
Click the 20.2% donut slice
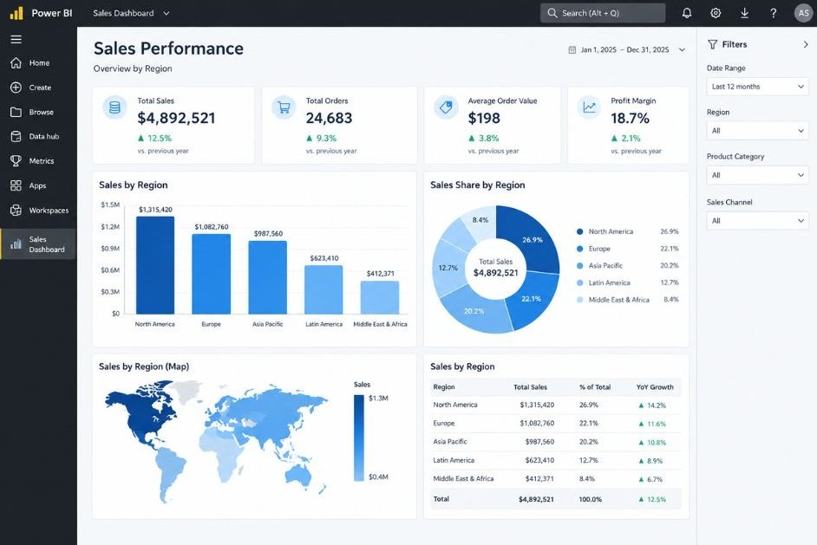[475, 311]
